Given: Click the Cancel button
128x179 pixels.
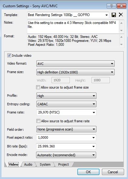Looking at the screenshot, I should [x=113, y=172].
